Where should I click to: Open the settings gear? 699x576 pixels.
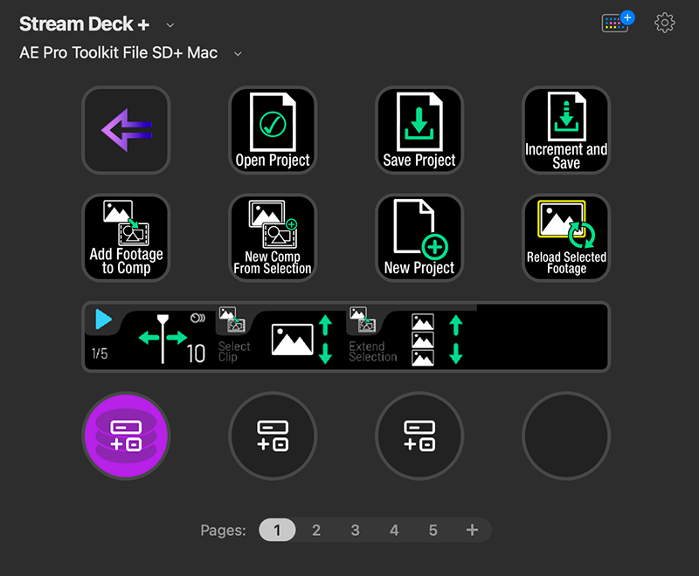[664, 23]
